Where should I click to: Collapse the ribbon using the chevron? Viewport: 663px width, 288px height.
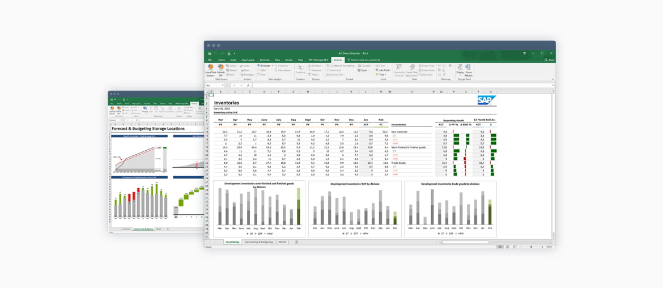click(552, 79)
